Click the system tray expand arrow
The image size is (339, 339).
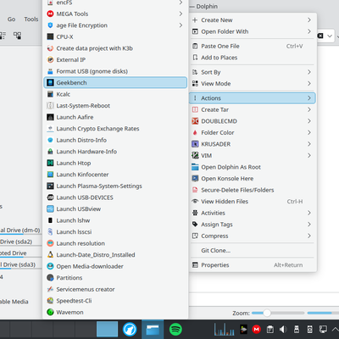336,330
